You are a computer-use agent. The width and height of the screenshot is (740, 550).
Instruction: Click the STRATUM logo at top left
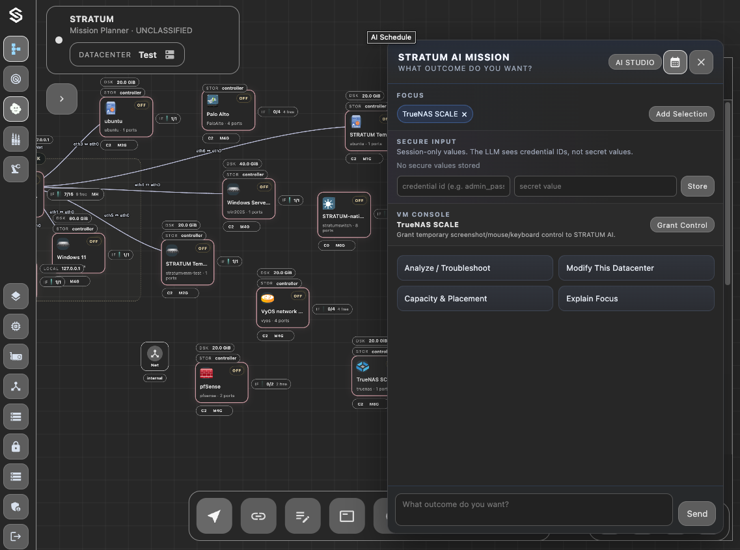tap(16, 15)
